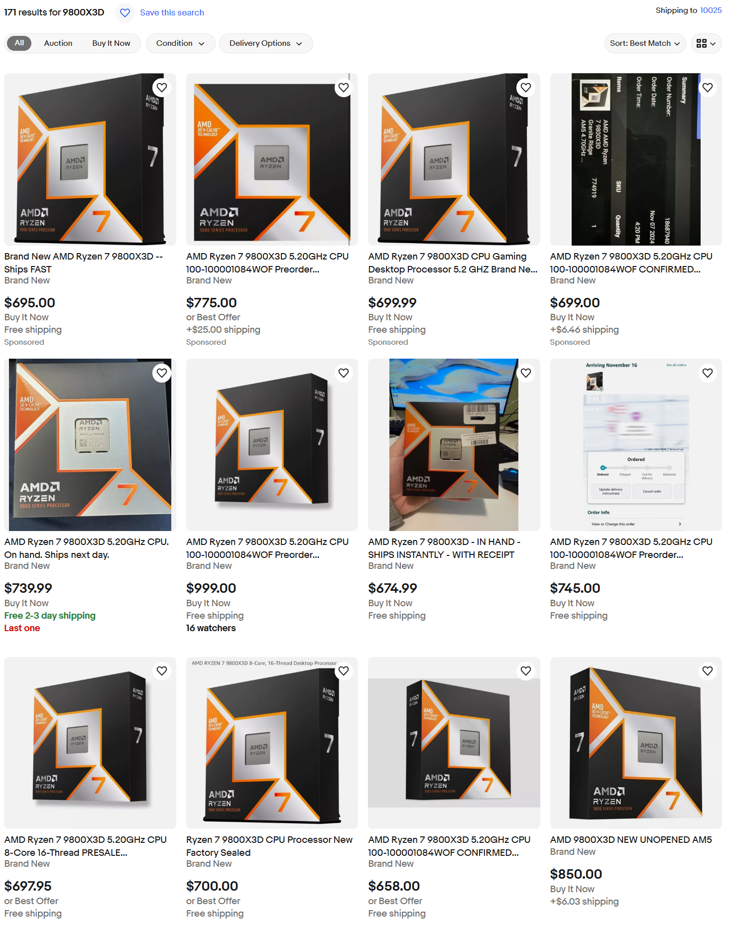The height and width of the screenshot is (938, 729).
Task: Open the Ships FAST listing product thumbnail
Action: (x=90, y=159)
